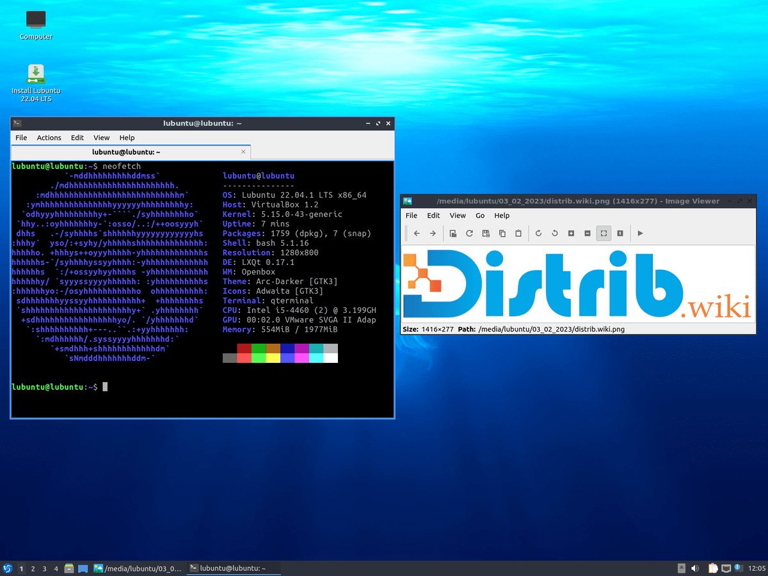Screen dimensions: 768x576
Task: Click 'Kernel: 5.15.0-43-generic' terminal line
Action: (282, 214)
